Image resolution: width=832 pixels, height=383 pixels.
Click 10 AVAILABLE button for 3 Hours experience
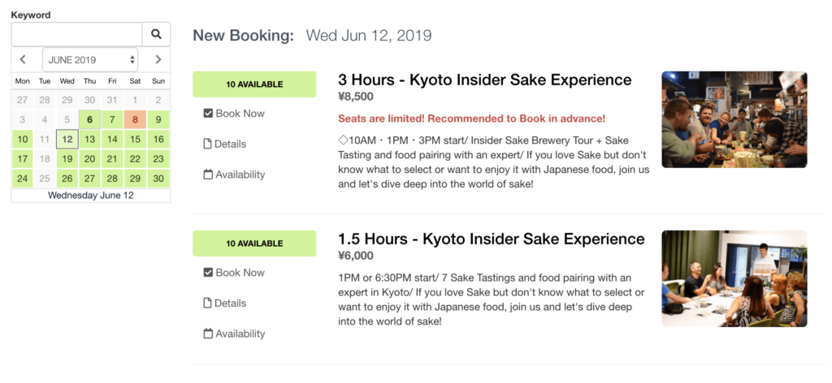254,84
